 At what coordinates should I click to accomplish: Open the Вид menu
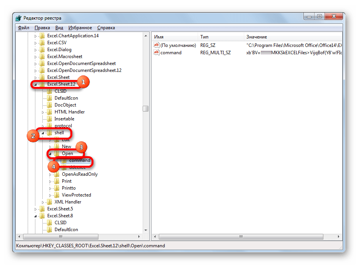59,28
